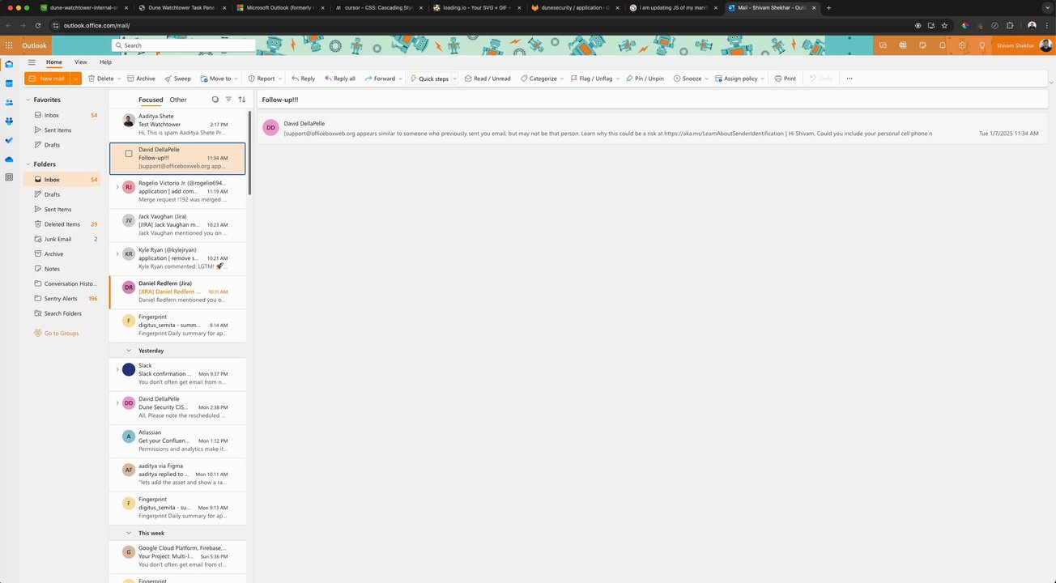Click the DD avatar in the reading pane
The width and height of the screenshot is (1056, 583).
pos(270,128)
